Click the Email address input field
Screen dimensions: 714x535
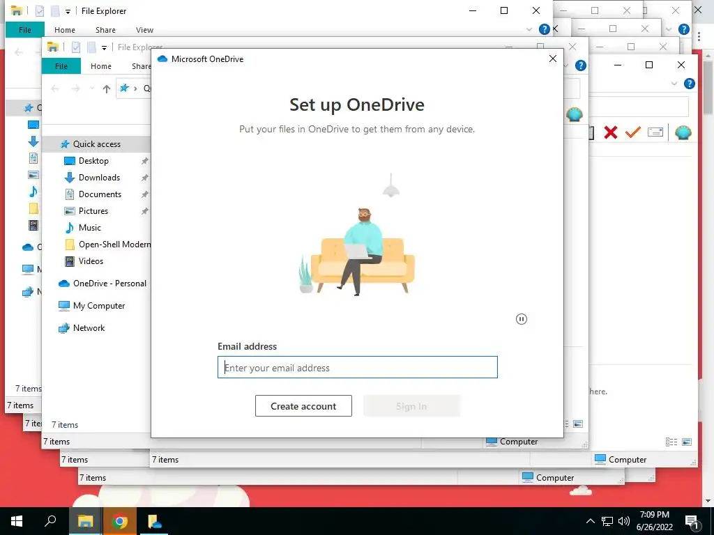coord(358,367)
